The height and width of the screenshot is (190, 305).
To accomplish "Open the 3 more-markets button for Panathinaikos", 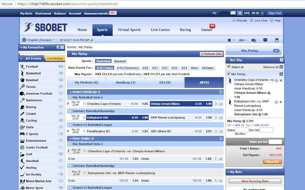I will (x=216, y=131).
